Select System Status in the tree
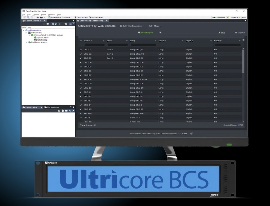 43,37
